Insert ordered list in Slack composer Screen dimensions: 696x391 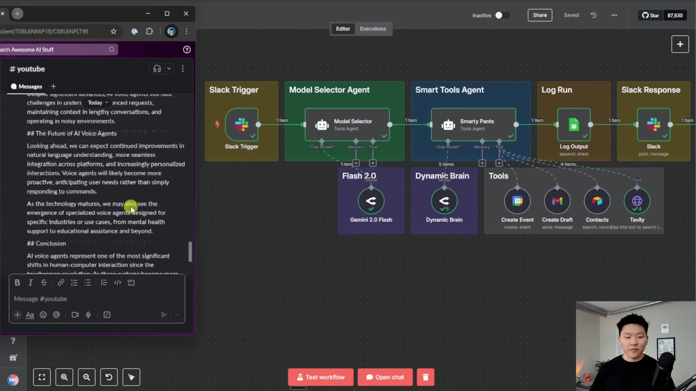click(x=74, y=282)
